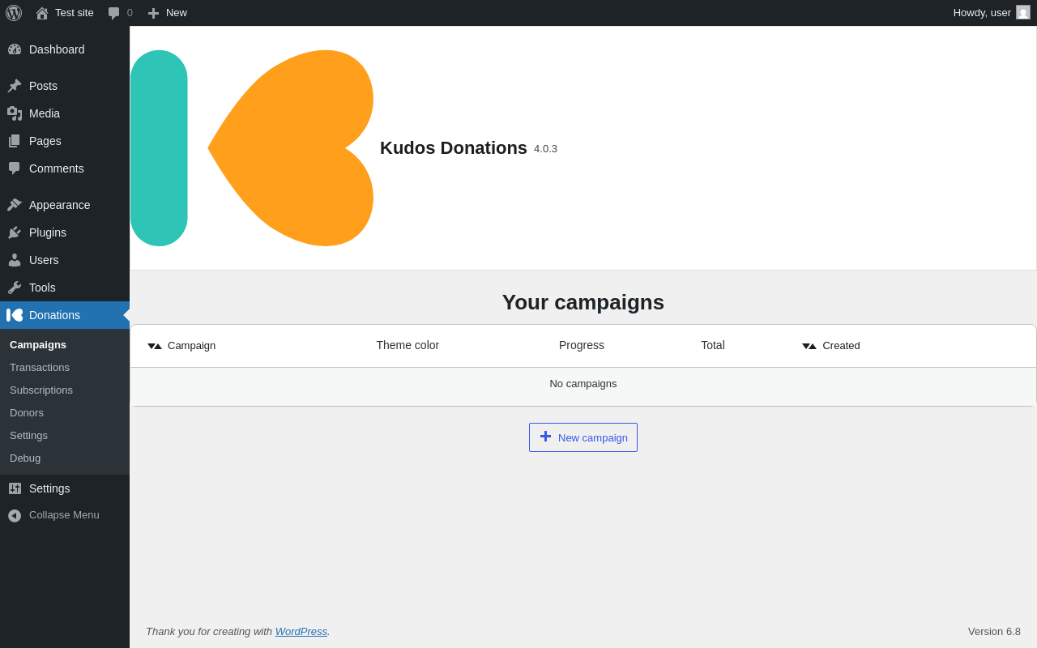1037x648 pixels.
Task: Open the comments bubble icon in admin bar
Action: tap(114, 13)
